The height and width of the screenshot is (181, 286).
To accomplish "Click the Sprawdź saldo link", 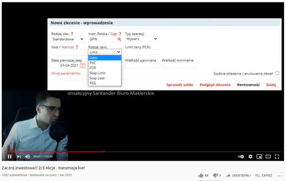I will tap(180, 85).
